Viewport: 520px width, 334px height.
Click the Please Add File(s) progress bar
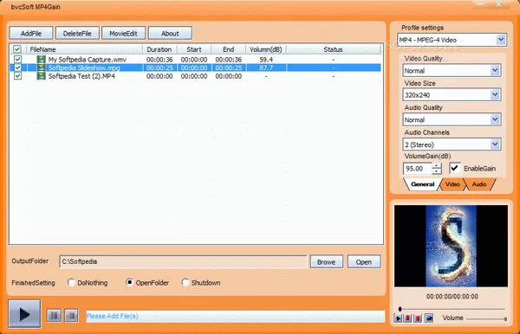coord(235,316)
